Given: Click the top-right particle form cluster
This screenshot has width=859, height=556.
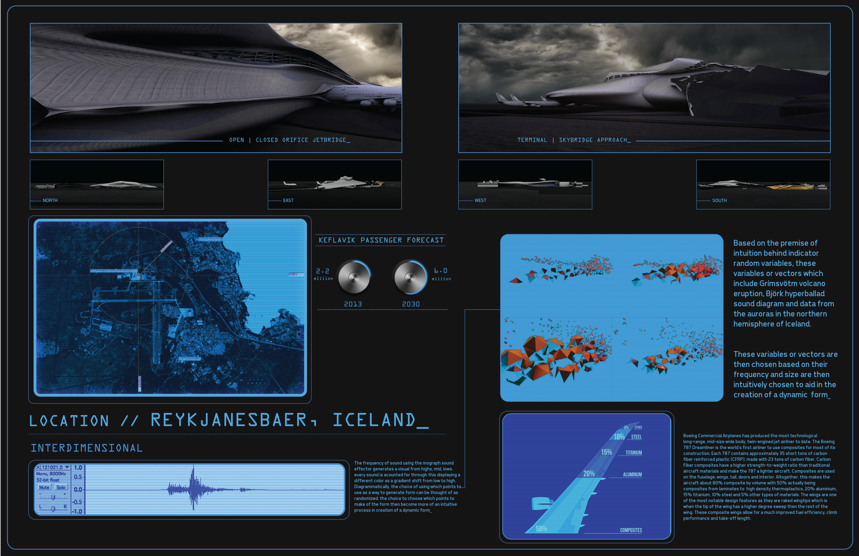Looking at the screenshot, I should coord(677,271).
